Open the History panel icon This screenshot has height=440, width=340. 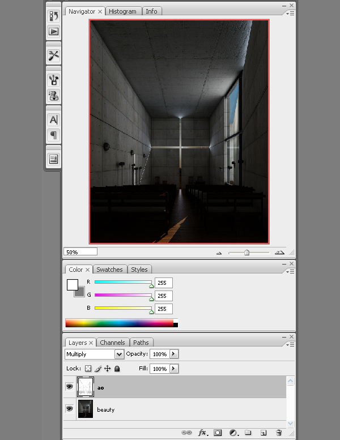(53, 16)
